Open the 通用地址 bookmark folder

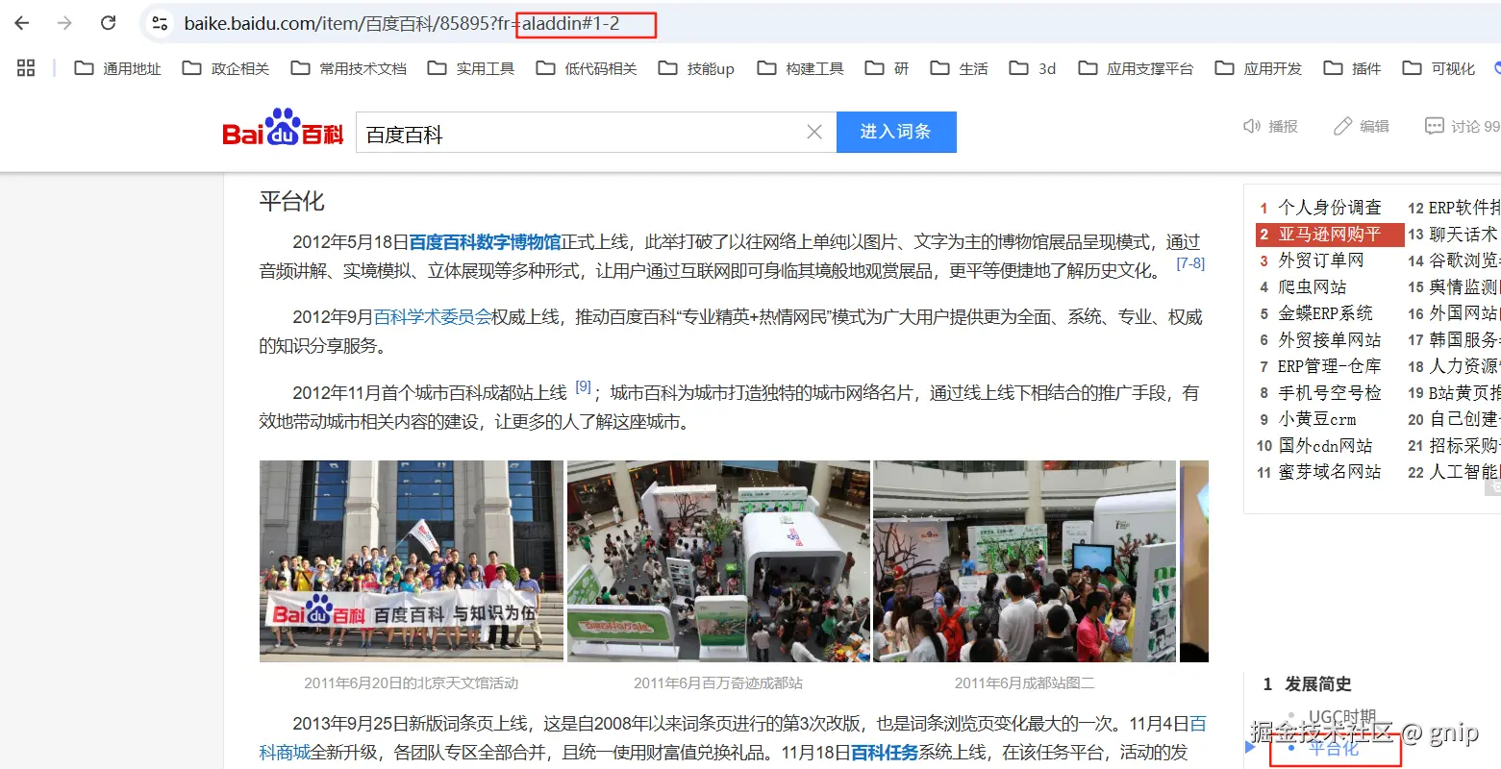pyautogui.click(x=118, y=68)
